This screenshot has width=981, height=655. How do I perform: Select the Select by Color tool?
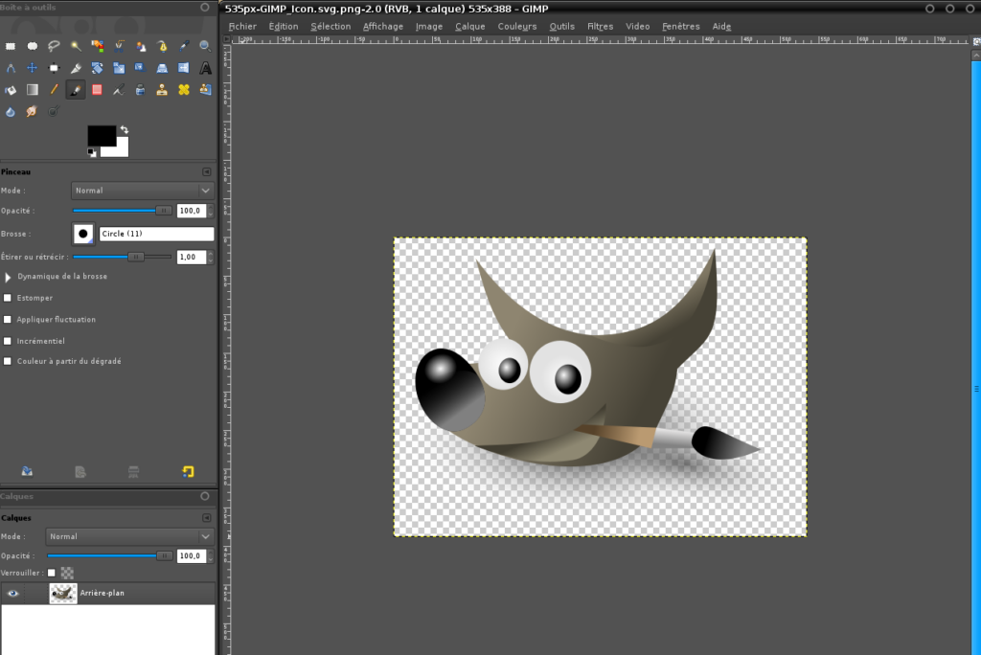coord(97,46)
